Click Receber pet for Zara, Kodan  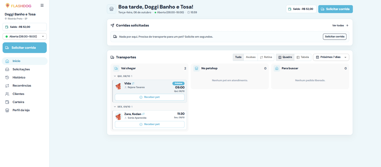pyautogui.click(x=150, y=125)
